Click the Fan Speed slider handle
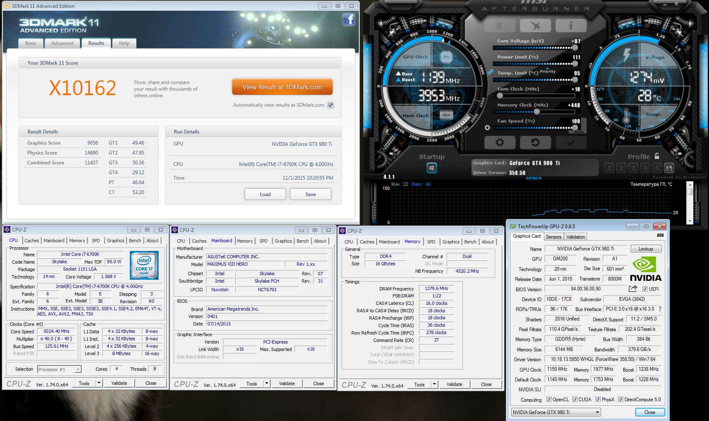Image resolution: width=709 pixels, height=421 pixels. pyautogui.click(x=575, y=128)
